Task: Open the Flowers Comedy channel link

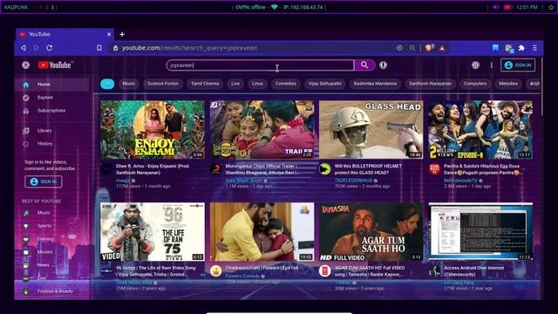Action: point(242,276)
